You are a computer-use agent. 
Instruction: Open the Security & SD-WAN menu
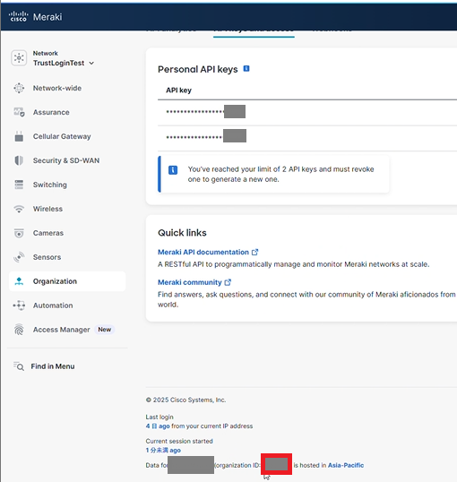click(66, 160)
